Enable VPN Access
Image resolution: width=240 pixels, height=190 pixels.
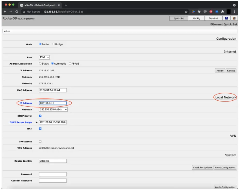pyautogui.click(x=40, y=141)
